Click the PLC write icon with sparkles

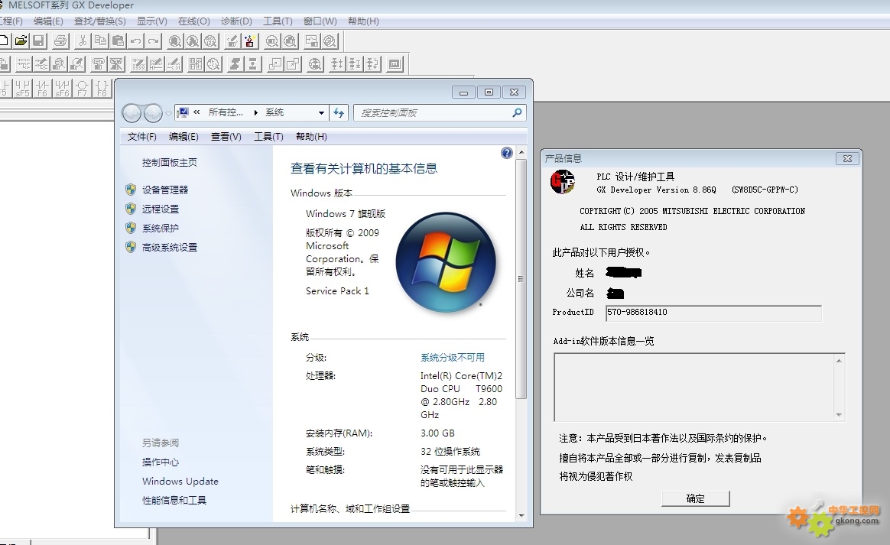[250, 41]
